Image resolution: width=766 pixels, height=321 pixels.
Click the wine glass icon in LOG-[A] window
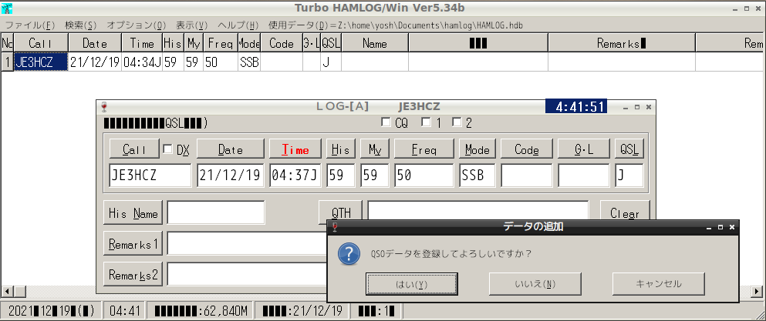(103, 107)
